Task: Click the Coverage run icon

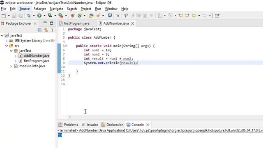Action: tap(50, 16)
